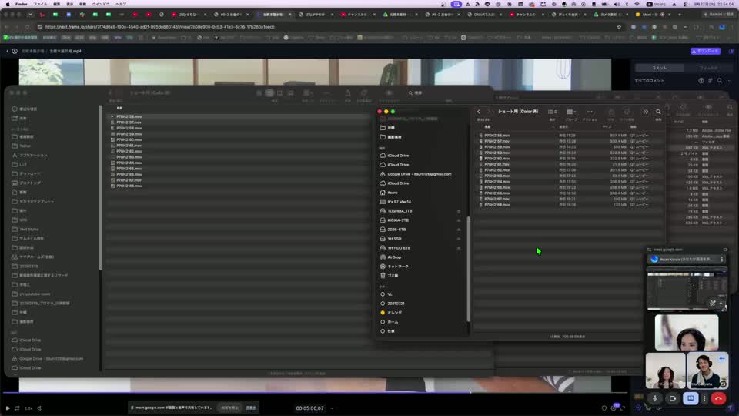Open YH HDD 6TB in Finder sidebar
Image resolution: width=739 pixels, height=416 pixels.
(399, 248)
